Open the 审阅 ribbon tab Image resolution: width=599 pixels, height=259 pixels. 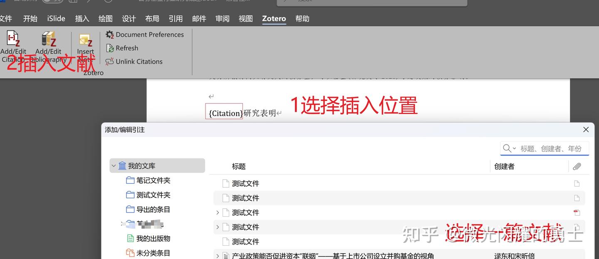coord(223,18)
